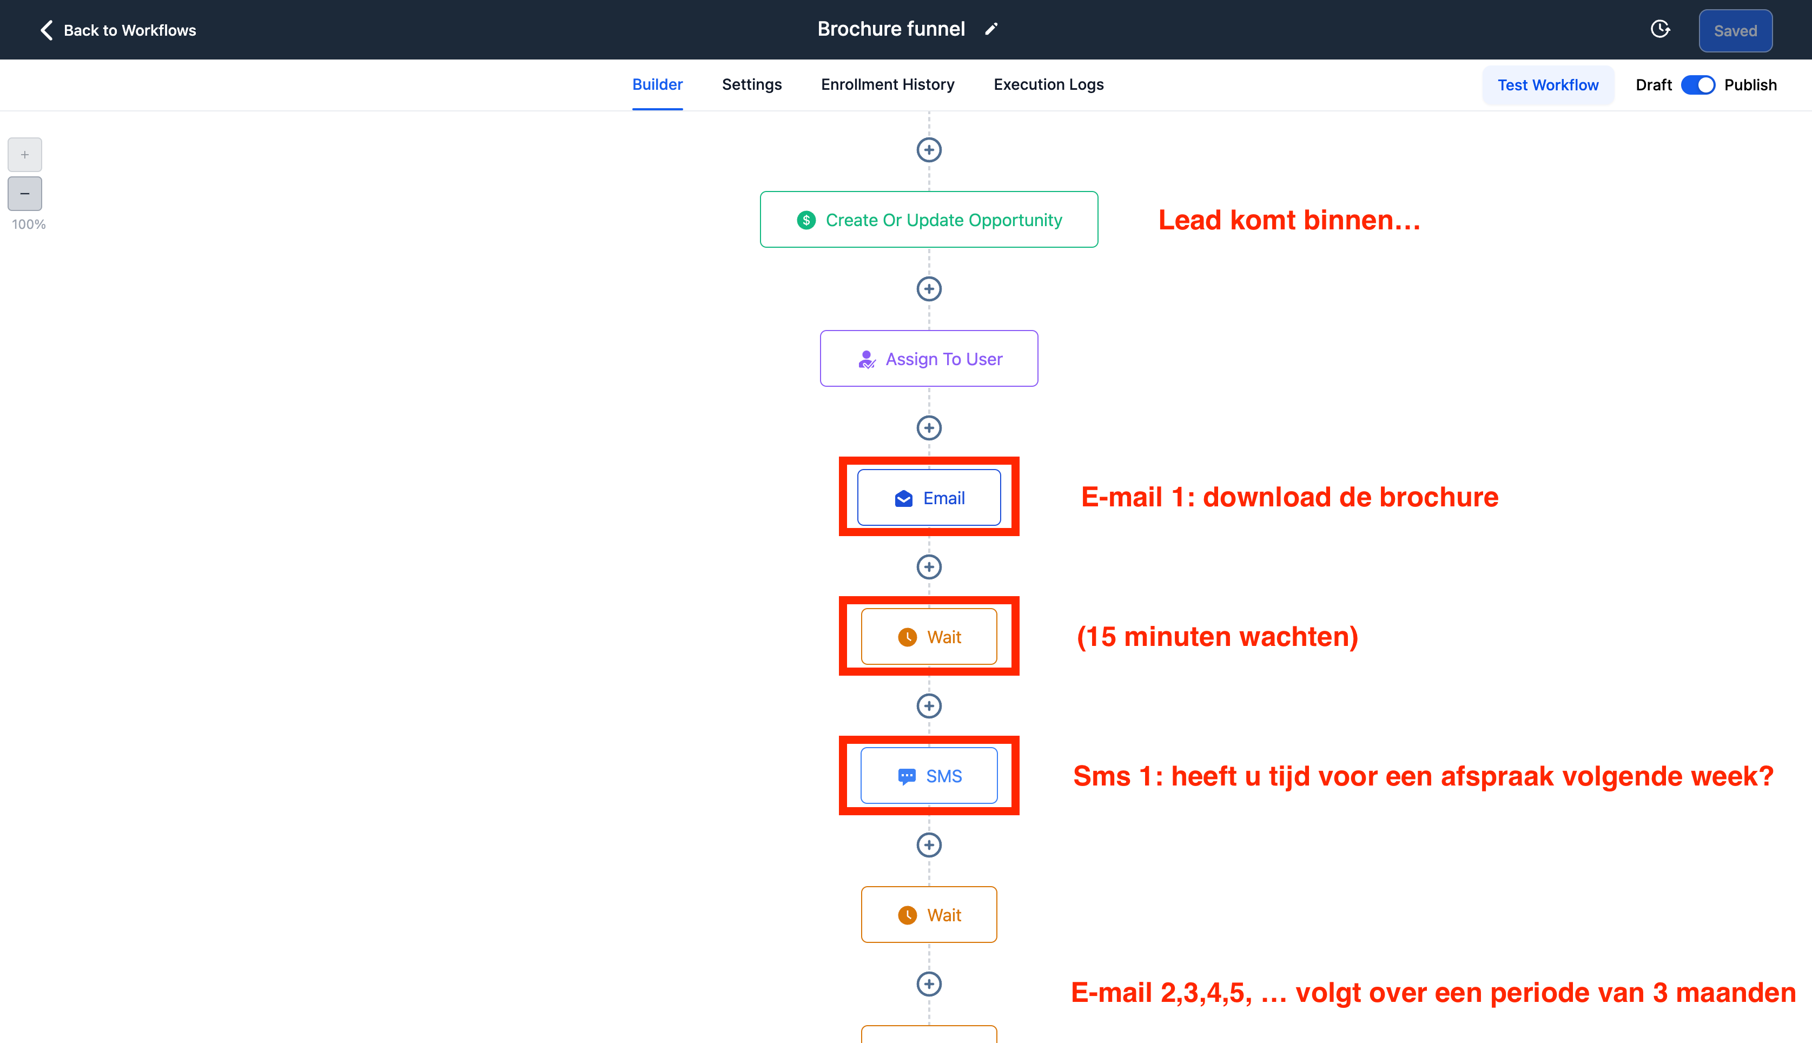Toggle the Draft/Publish switch
Screen dimensions: 1812x1043
point(1697,85)
